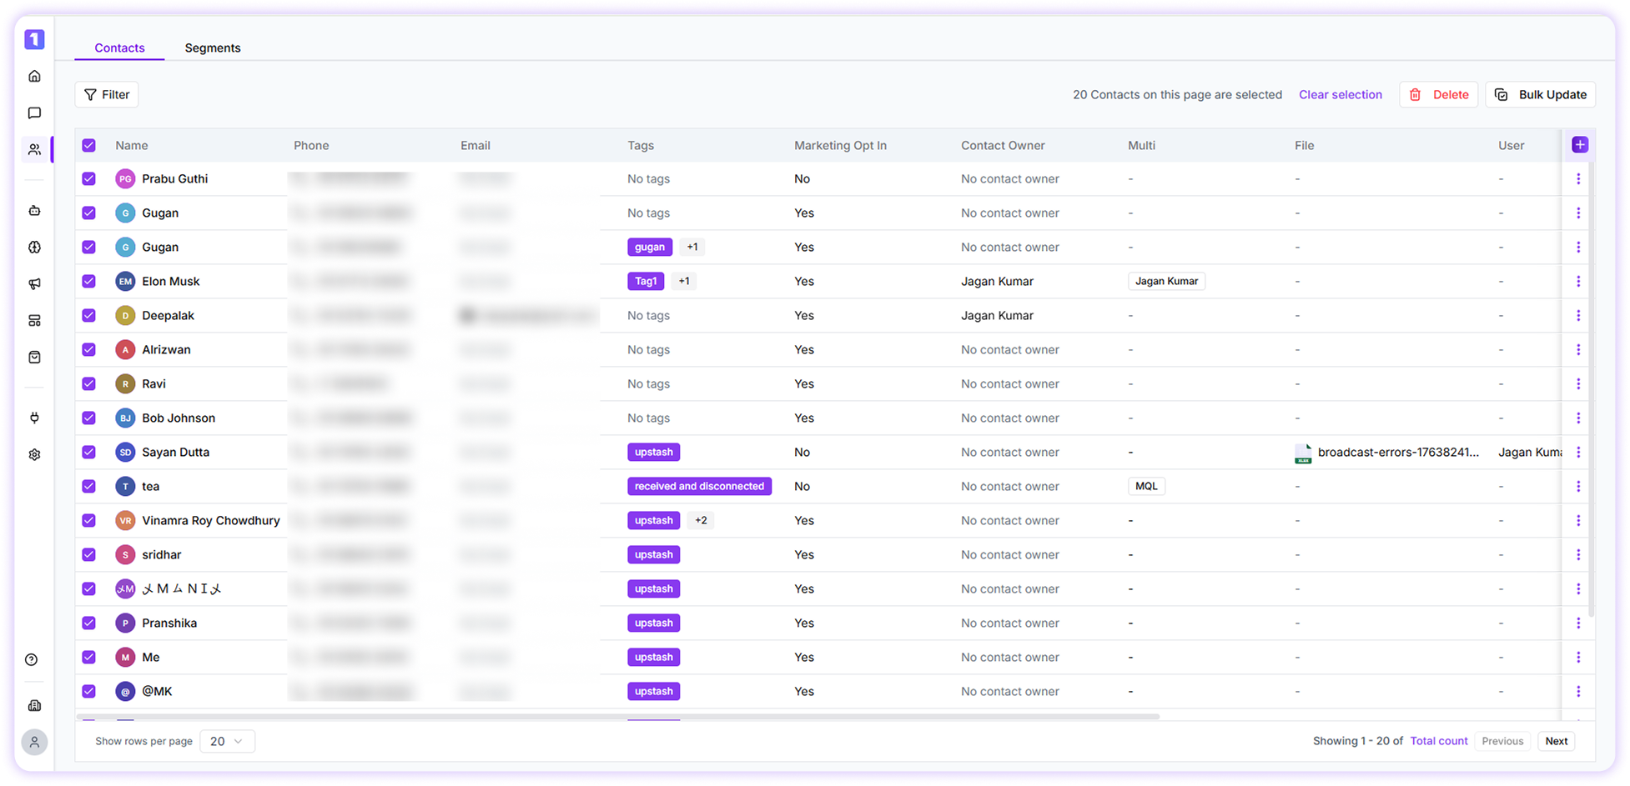Open the Gugan contact with gugan tag
Screen dimensions: 1630x786
tap(160, 247)
